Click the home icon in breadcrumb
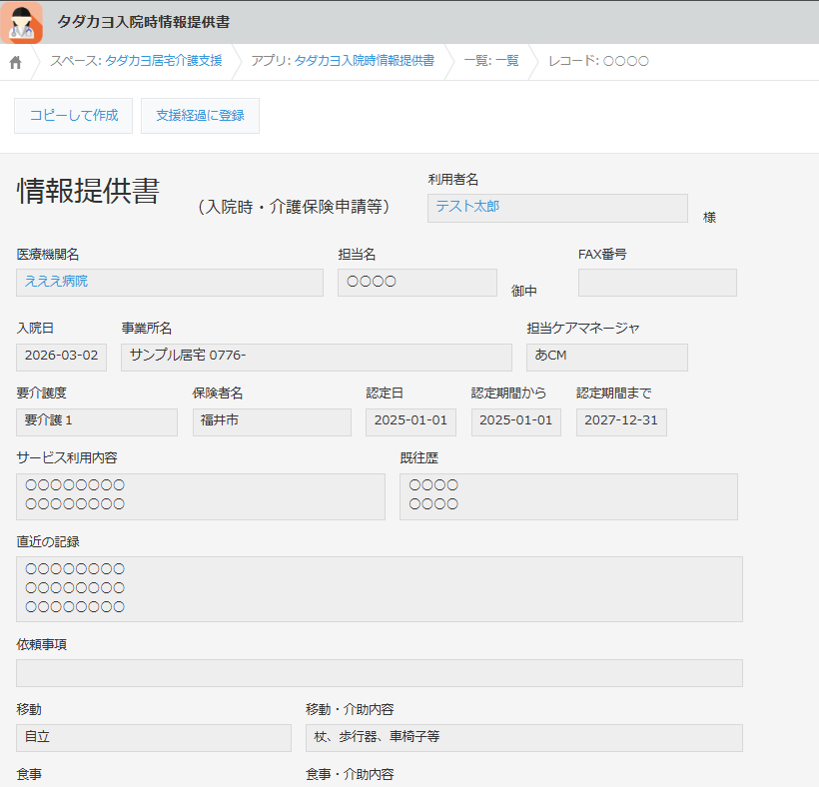 15,62
